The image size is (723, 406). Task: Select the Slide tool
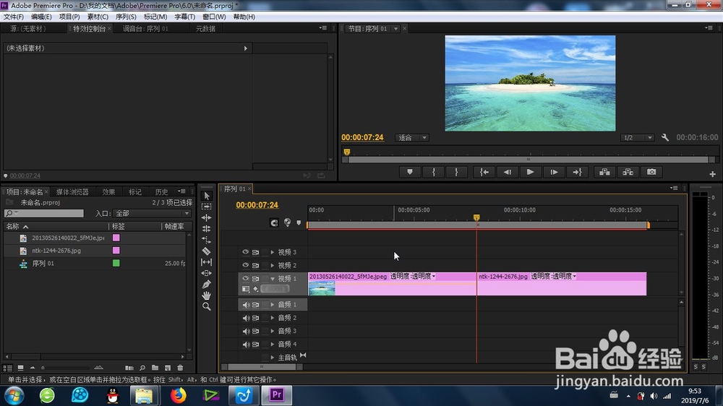[x=207, y=273]
